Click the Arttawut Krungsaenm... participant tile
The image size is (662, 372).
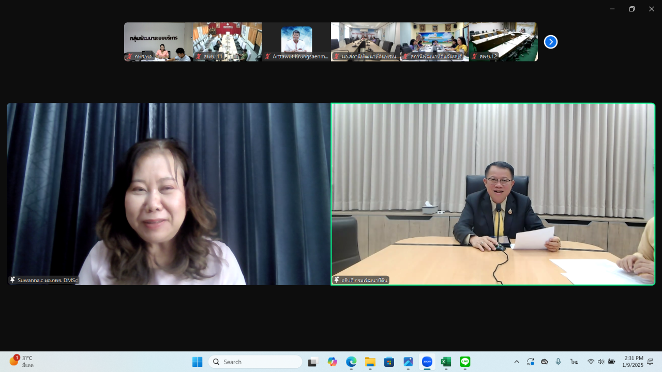(296, 42)
